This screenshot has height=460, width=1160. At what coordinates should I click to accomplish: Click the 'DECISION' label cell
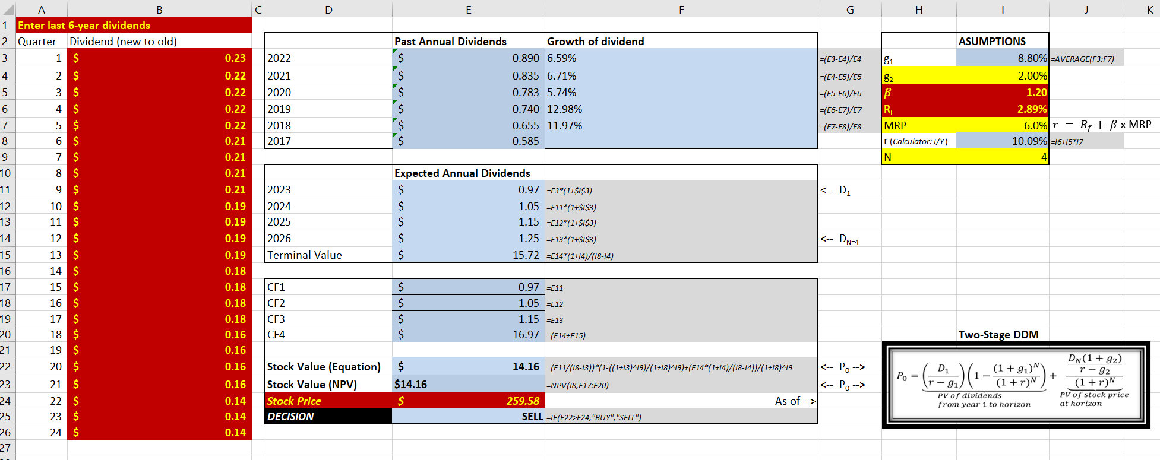click(328, 416)
